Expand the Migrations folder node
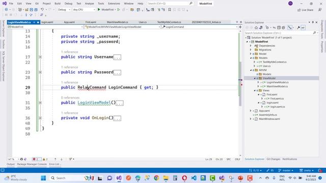 point(251,50)
